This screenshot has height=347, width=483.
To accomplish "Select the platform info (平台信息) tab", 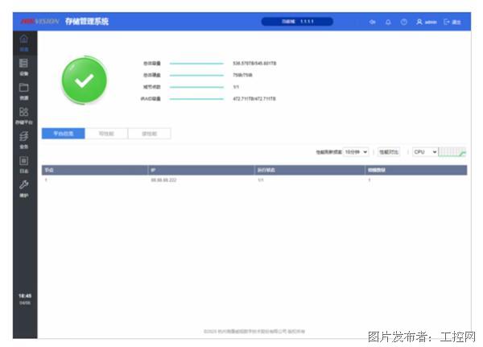I will click(x=63, y=134).
